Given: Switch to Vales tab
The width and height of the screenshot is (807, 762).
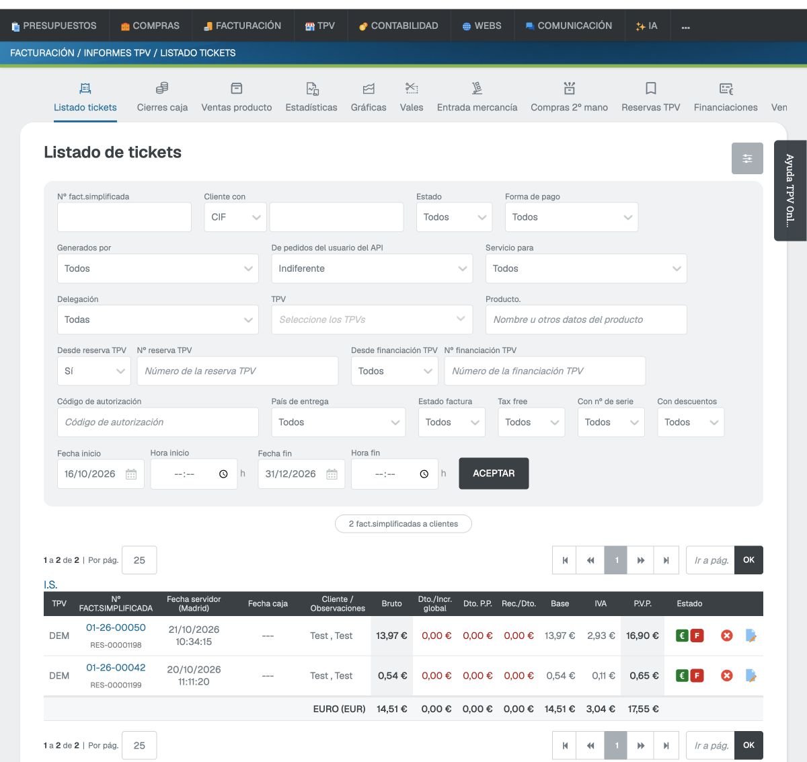Looking at the screenshot, I should pos(412,98).
